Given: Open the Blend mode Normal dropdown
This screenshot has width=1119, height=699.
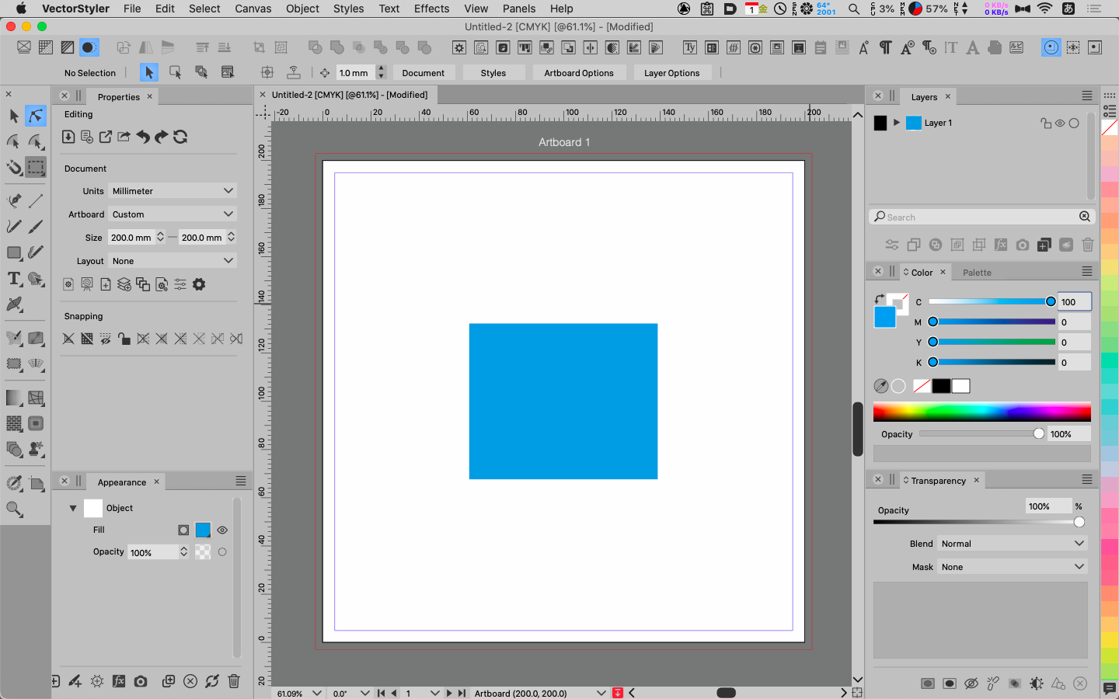Looking at the screenshot, I should click(1011, 544).
